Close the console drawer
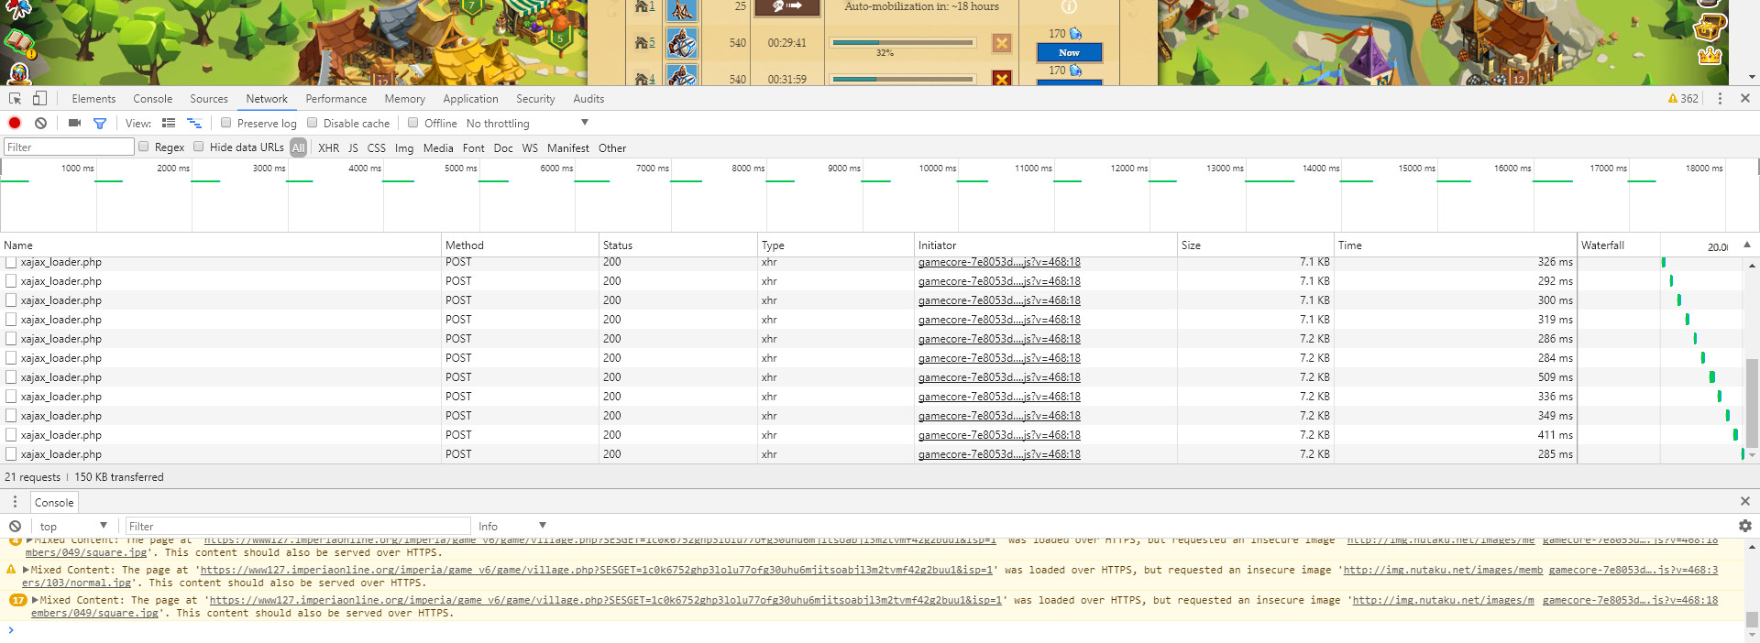The image size is (1760, 643). click(1745, 501)
